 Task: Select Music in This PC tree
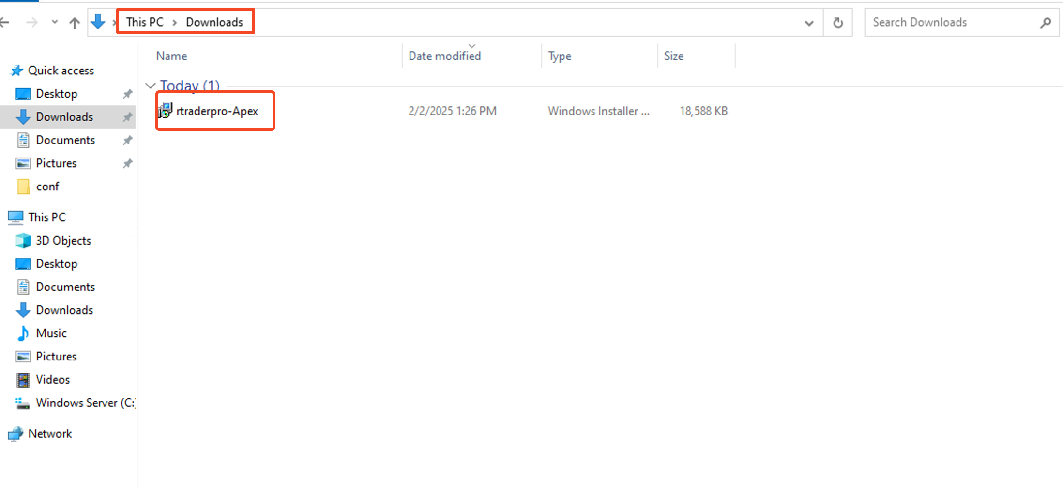click(x=51, y=333)
